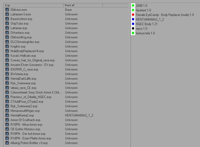The image size is (200, 147).
Task: Select the textura tela 1.0 entry
Action: pyautogui.click(x=145, y=33)
